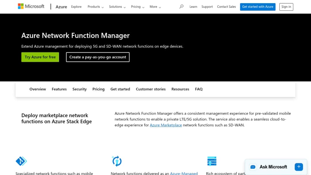Follow the Azure-Managed link

pos(184,173)
